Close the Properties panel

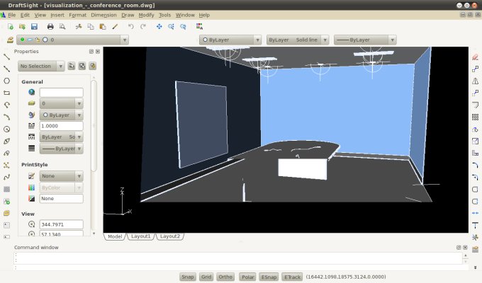point(98,52)
